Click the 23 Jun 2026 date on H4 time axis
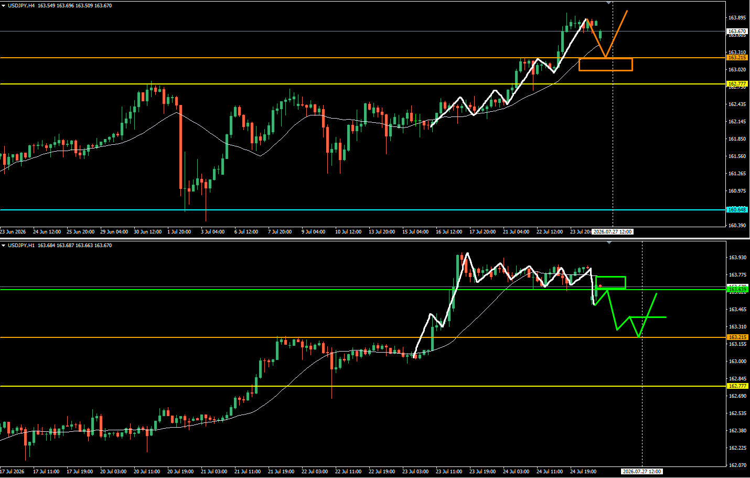 [13, 231]
